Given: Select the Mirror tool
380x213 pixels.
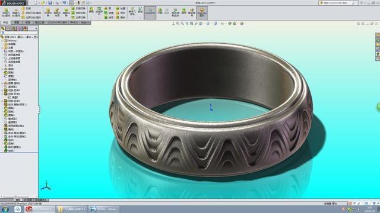Looking at the screenshot, I should tap(121, 17).
